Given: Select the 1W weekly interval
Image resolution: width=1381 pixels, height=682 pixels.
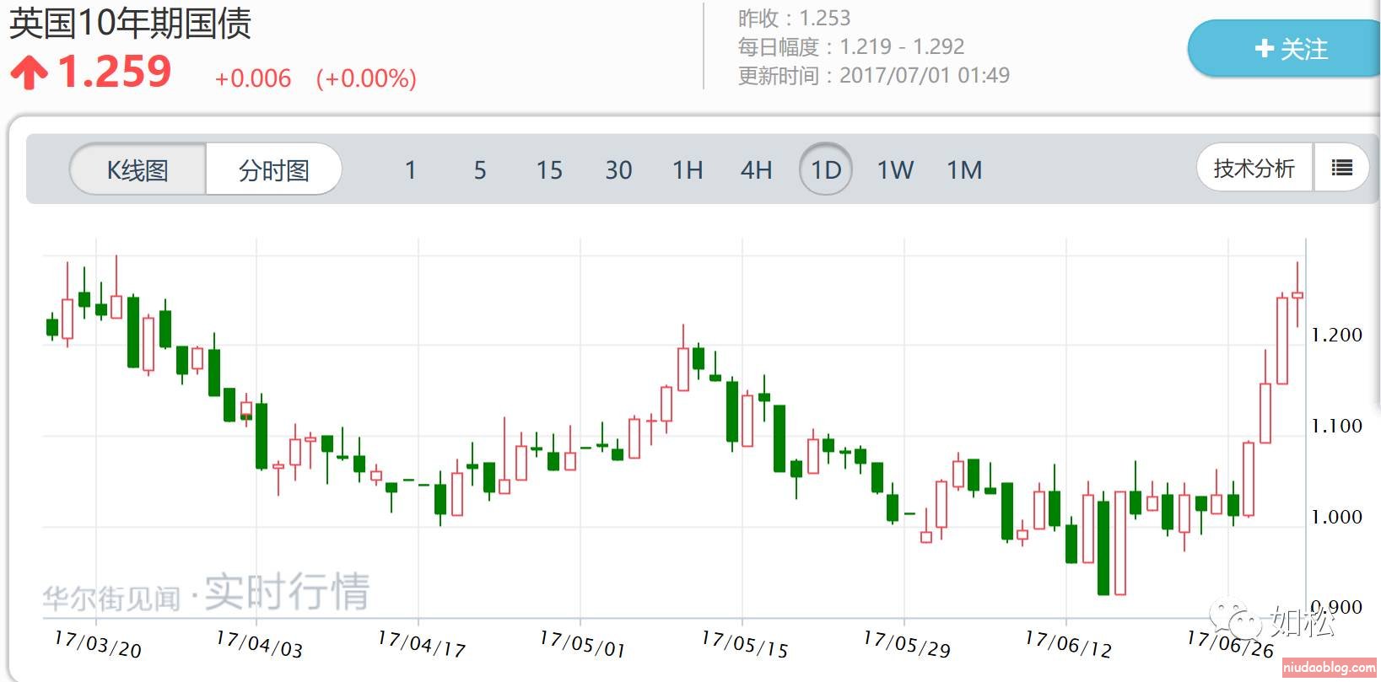Looking at the screenshot, I should [895, 170].
